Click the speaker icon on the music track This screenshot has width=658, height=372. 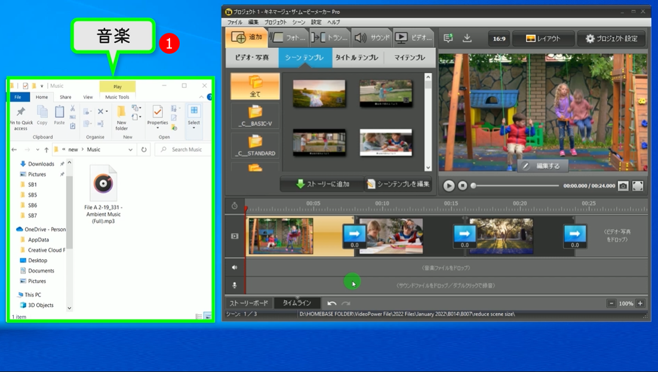(x=235, y=268)
